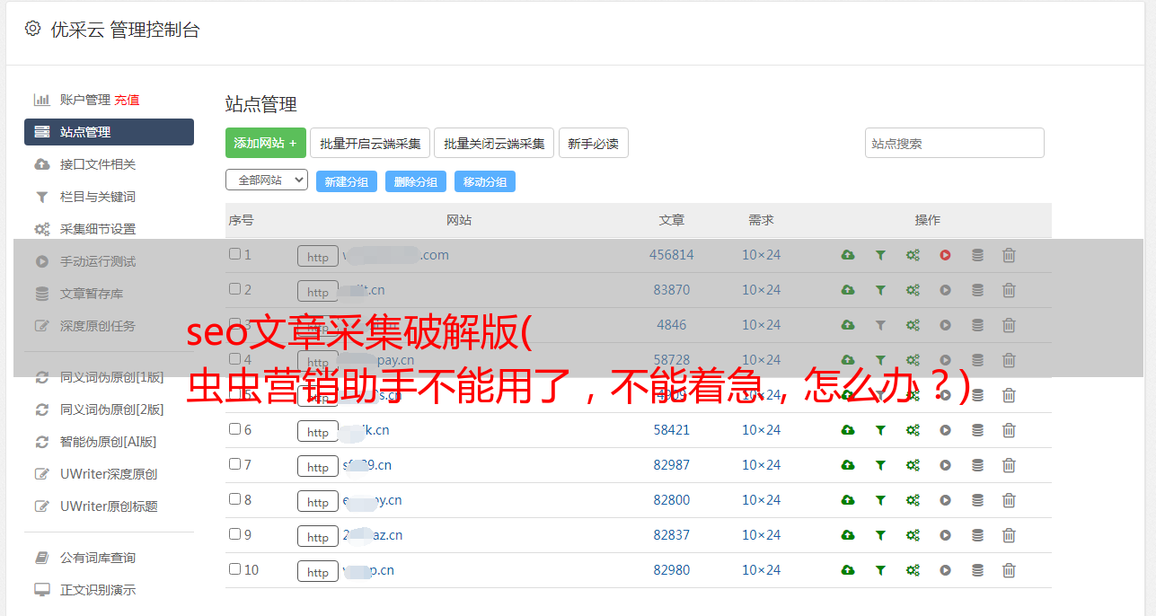Open the gears icon in the 58421 row
Screen dimensions: 1156x616
(913, 430)
